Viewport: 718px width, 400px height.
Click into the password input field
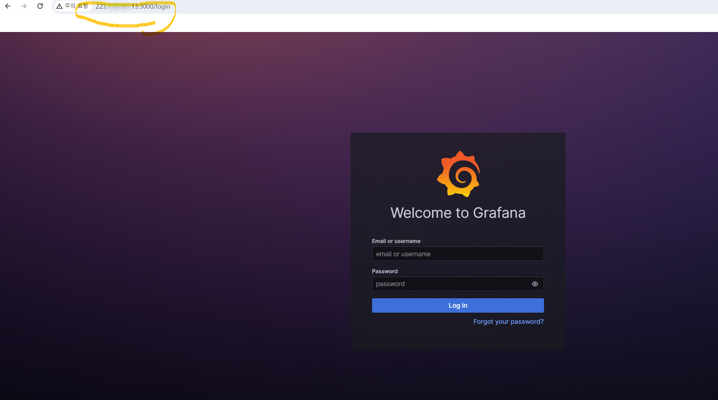coord(449,284)
